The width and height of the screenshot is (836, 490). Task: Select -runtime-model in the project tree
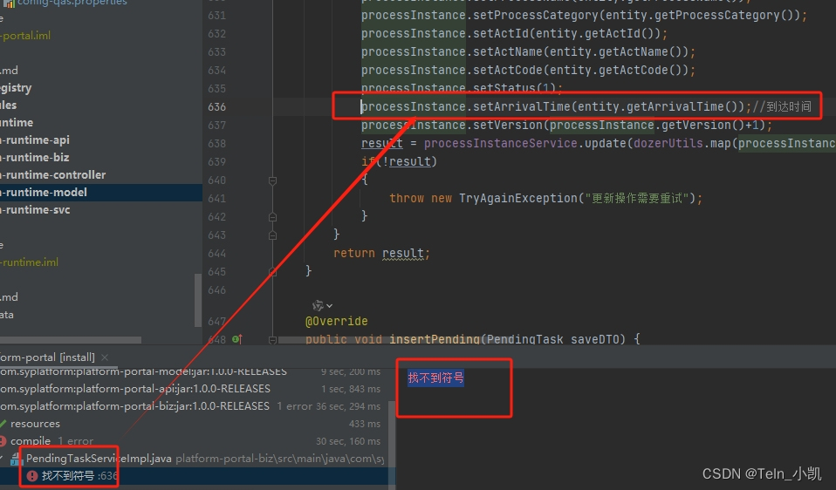[x=101, y=193]
